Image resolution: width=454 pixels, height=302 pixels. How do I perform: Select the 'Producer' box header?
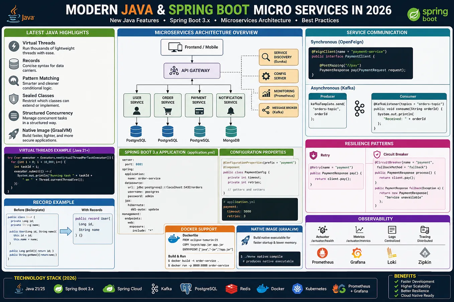point(328,96)
